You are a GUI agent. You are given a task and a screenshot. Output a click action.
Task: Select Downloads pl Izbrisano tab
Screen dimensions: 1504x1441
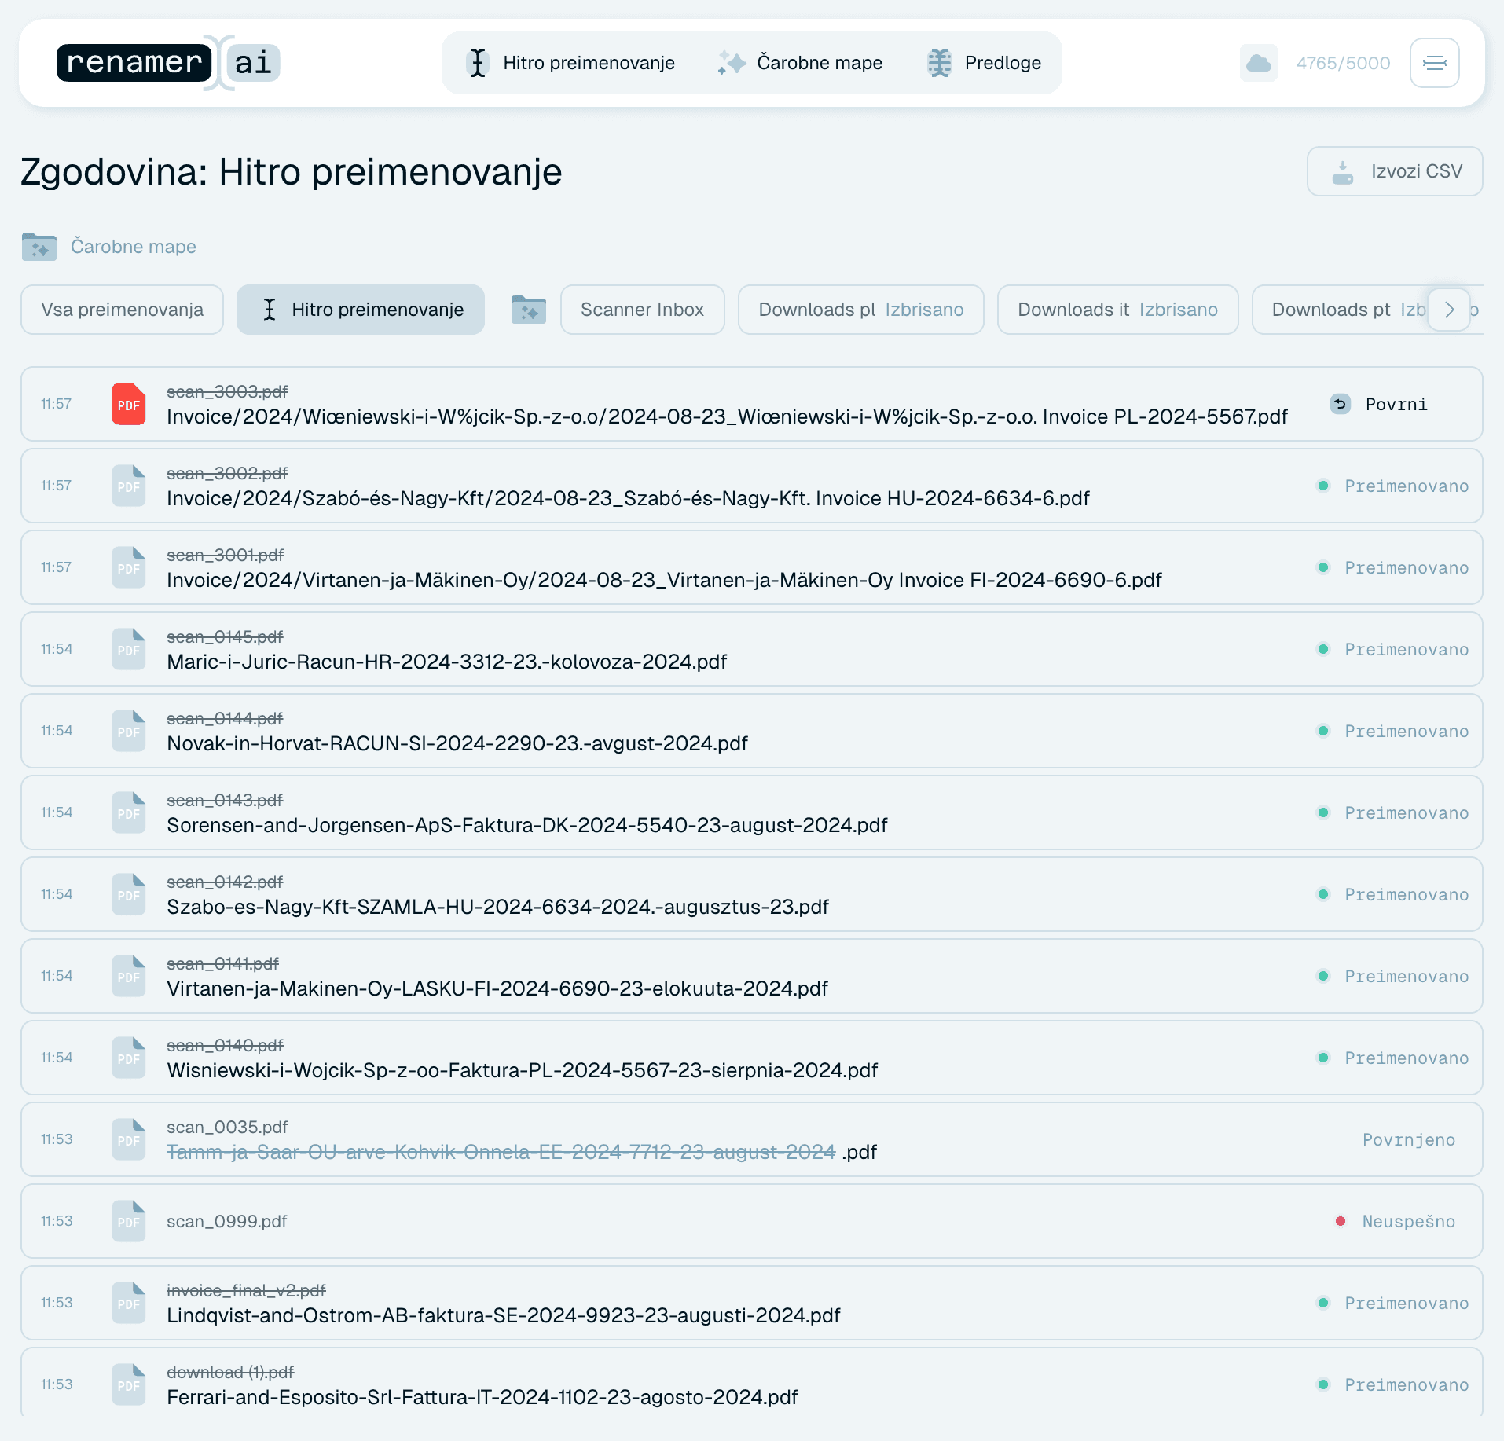[861, 310]
